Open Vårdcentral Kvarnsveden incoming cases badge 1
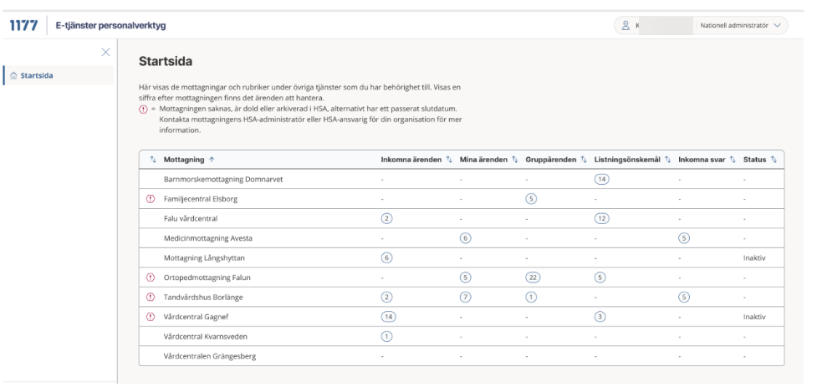This screenshot has width=817, height=387. pyautogui.click(x=387, y=336)
